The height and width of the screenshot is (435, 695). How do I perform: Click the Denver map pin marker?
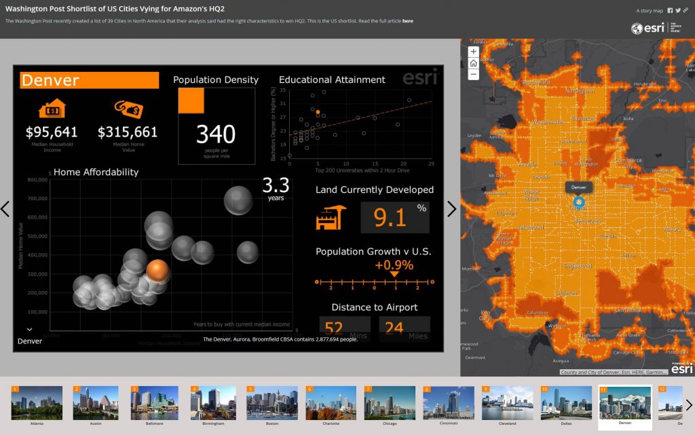[x=578, y=202]
